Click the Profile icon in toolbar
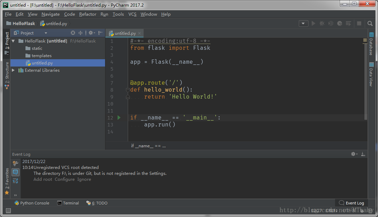 coord(340,23)
